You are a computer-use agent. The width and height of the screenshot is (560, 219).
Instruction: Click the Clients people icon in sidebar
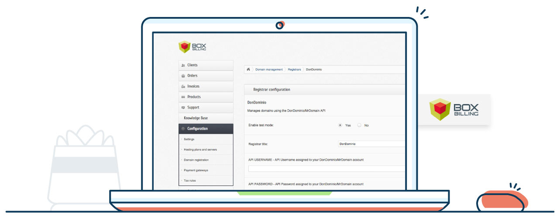183,65
